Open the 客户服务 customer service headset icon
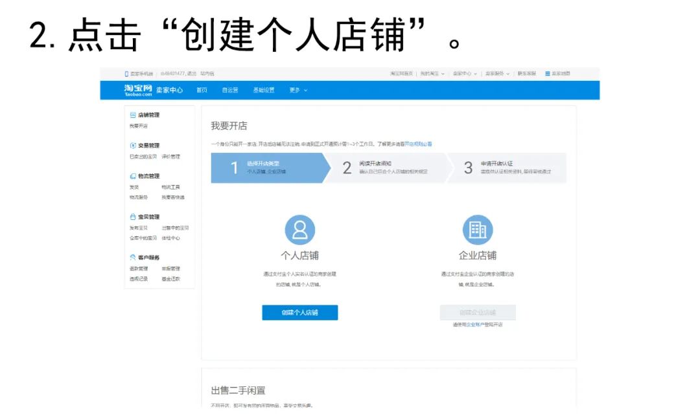Image resolution: width=700 pixels, height=418 pixels. point(132,256)
